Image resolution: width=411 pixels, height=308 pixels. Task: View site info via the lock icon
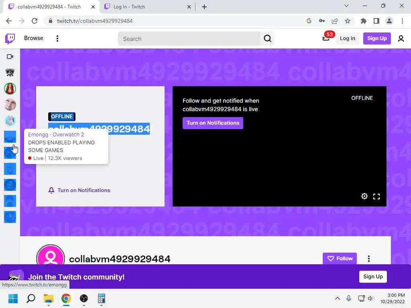tap(50, 21)
